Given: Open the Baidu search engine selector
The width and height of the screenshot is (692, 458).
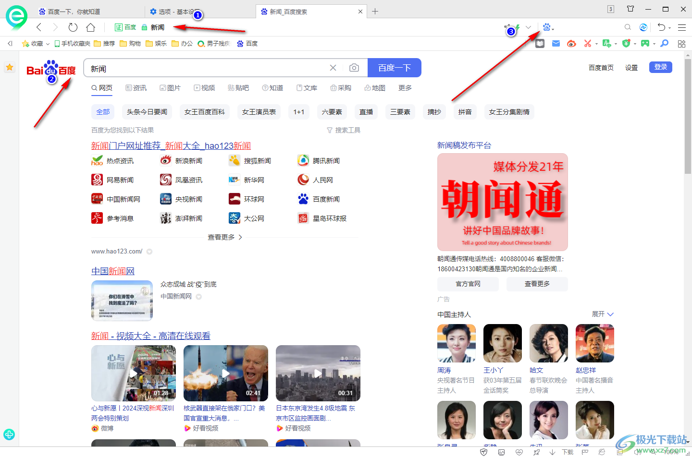Looking at the screenshot, I should tap(548, 27).
